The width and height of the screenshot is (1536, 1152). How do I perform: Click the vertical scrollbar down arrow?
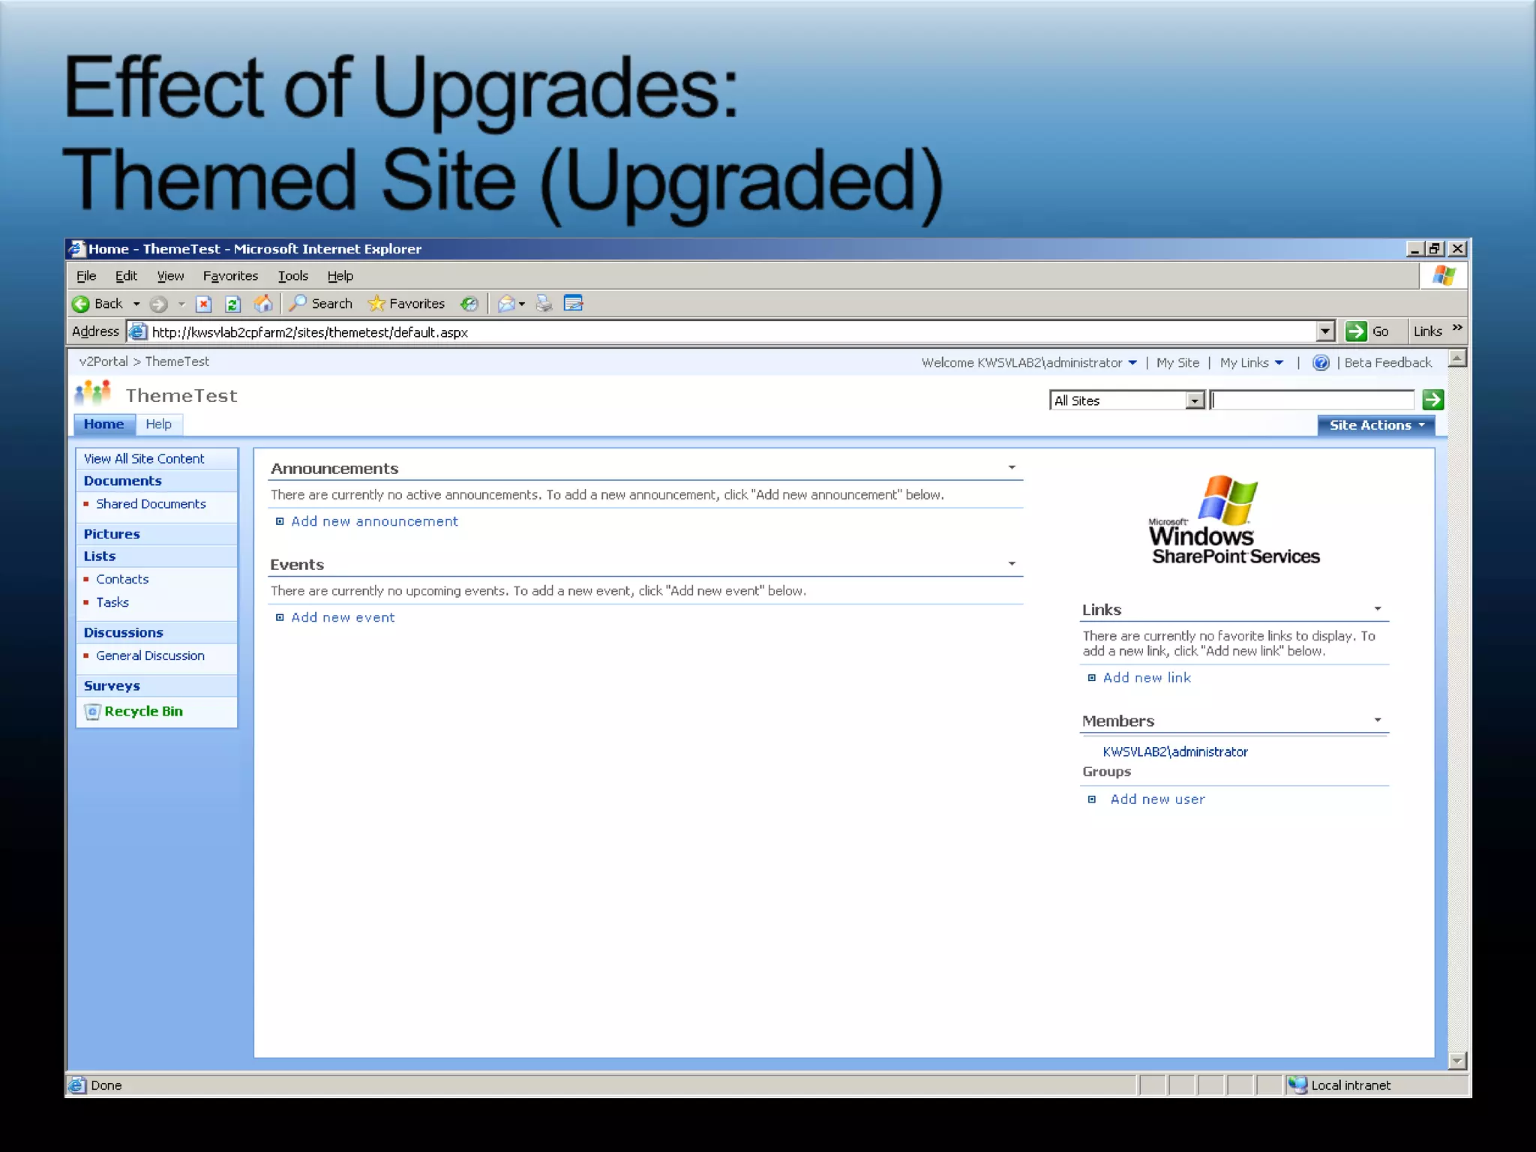pos(1457,1060)
